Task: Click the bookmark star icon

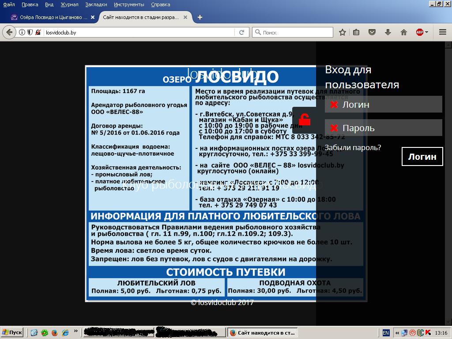Action: tap(342, 32)
